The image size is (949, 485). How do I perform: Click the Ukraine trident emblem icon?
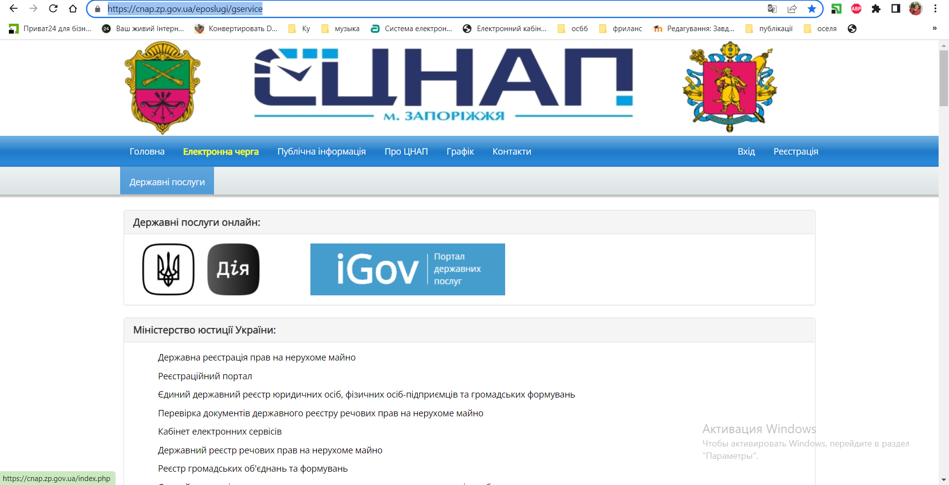coord(168,269)
